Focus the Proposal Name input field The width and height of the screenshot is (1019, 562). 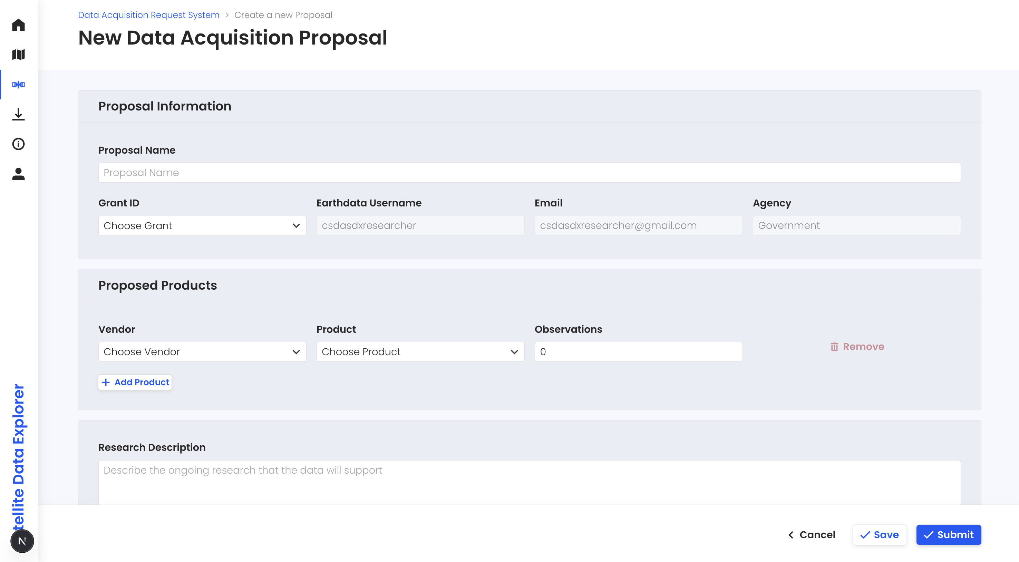coord(529,173)
